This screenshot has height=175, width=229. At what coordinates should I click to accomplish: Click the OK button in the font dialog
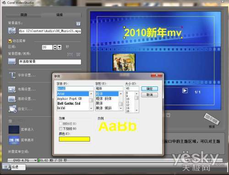tap(149, 89)
